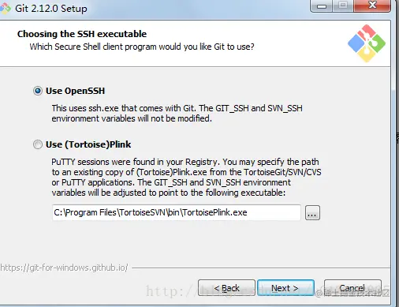Click the Git logo in the header

pos(367,43)
